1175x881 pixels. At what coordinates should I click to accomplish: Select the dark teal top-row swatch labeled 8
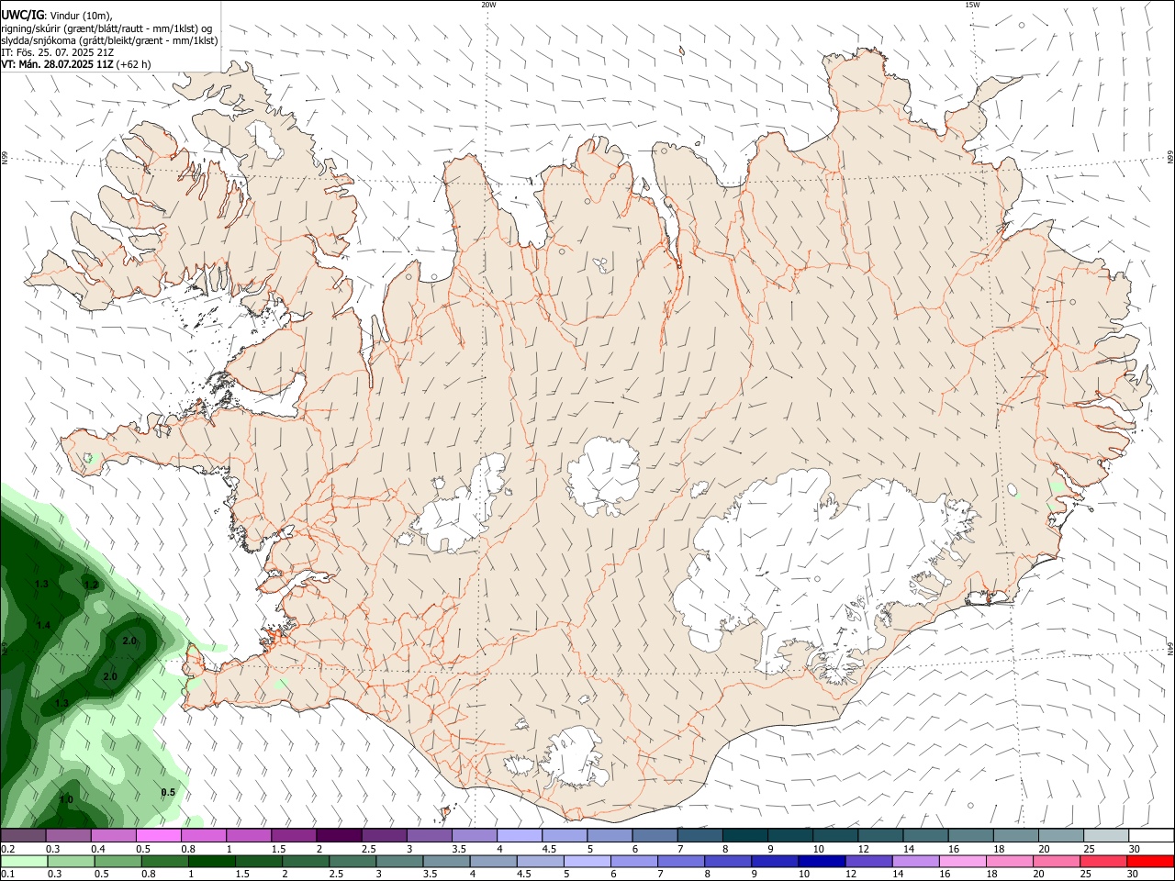(744, 836)
